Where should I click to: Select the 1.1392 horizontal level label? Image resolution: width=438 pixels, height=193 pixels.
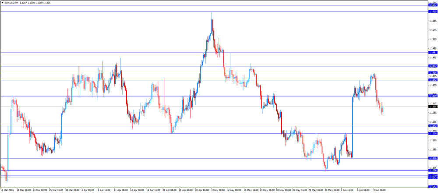point(433,80)
